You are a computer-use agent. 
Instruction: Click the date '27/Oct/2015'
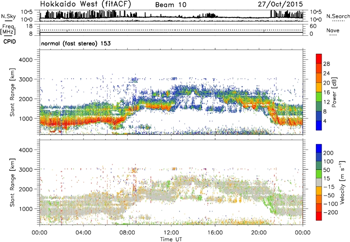(x=280, y=4)
